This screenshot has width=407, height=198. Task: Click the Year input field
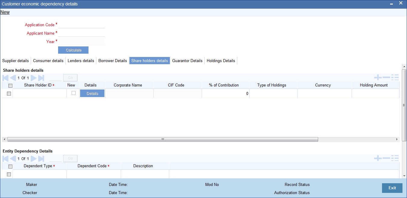pos(81,42)
